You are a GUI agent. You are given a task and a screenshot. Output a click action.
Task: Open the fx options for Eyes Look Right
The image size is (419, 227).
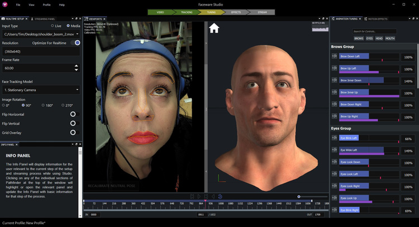(x=334, y=186)
